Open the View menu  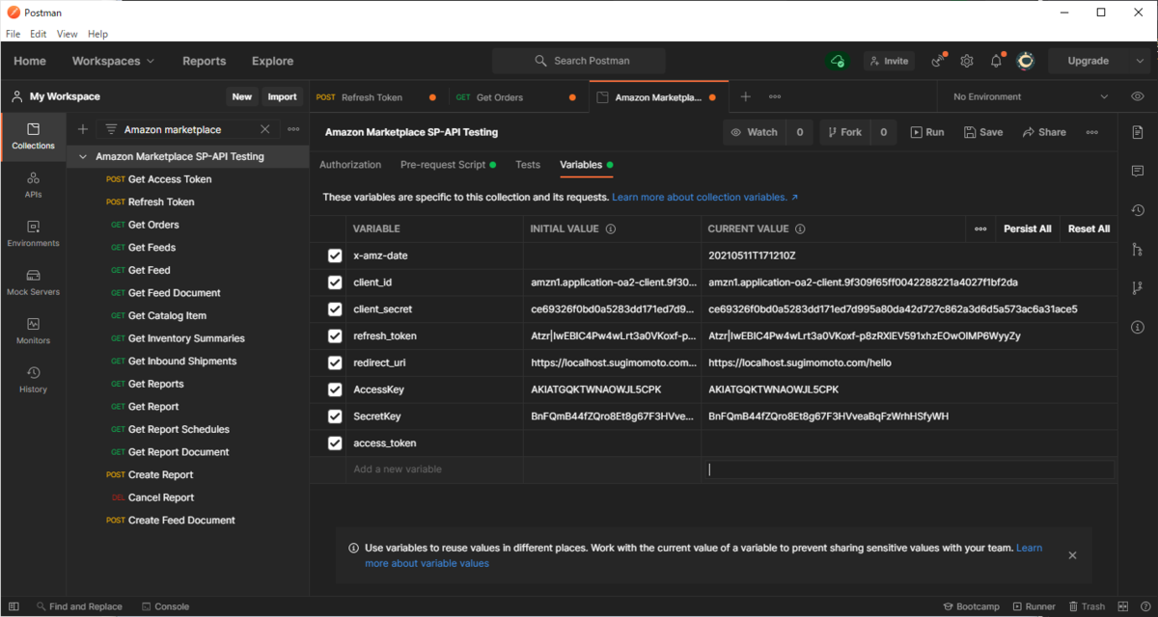pos(67,34)
